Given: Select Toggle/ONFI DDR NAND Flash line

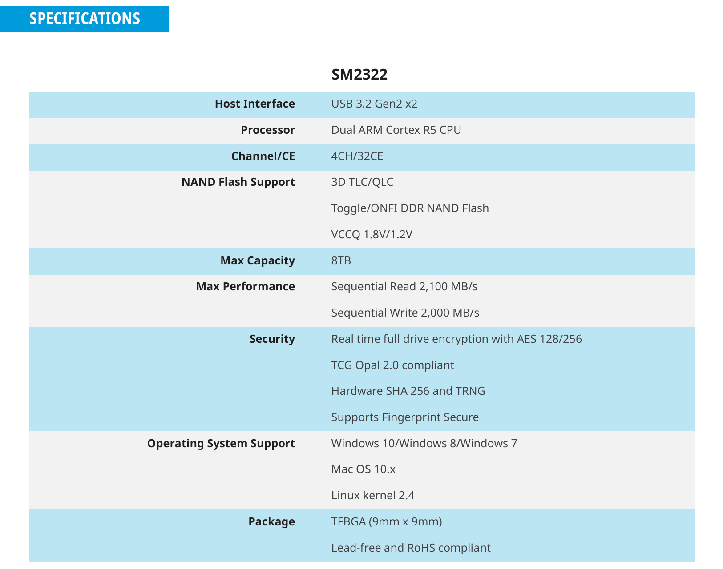Looking at the screenshot, I should (410, 208).
